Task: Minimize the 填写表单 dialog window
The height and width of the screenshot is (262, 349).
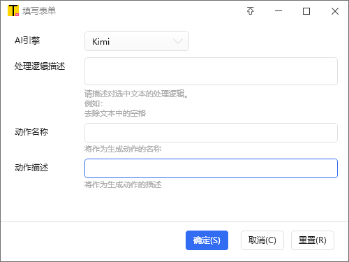Action: click(279, 11)
